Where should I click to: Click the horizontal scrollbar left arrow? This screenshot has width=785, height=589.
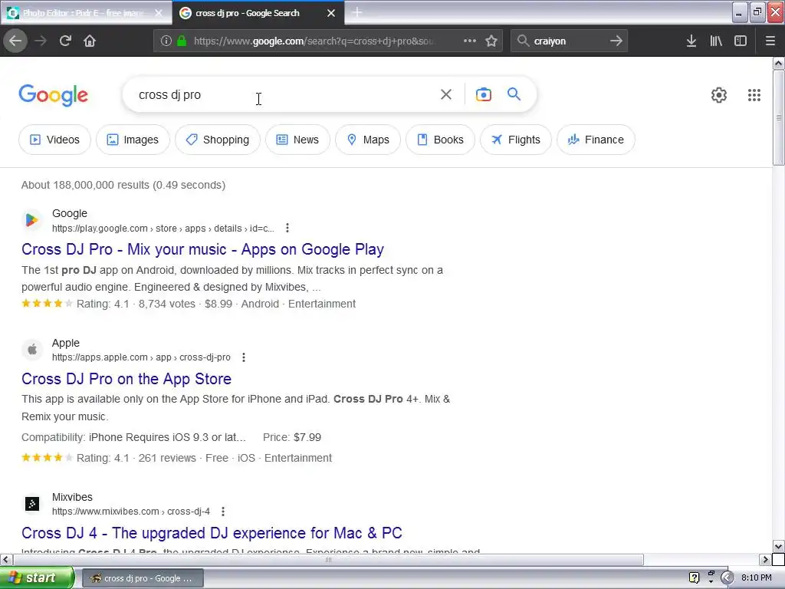(x=6, y=559)
